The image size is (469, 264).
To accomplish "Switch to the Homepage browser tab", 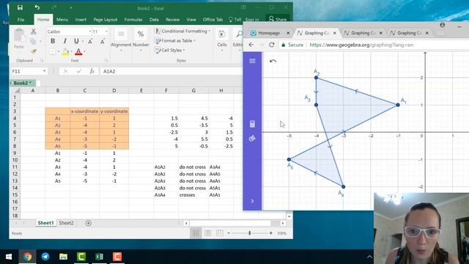I will pyautogui.click(x=269, y=33).
